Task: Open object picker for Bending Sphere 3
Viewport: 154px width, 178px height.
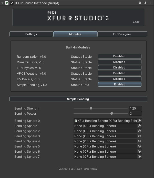Action: pos(139,136)
